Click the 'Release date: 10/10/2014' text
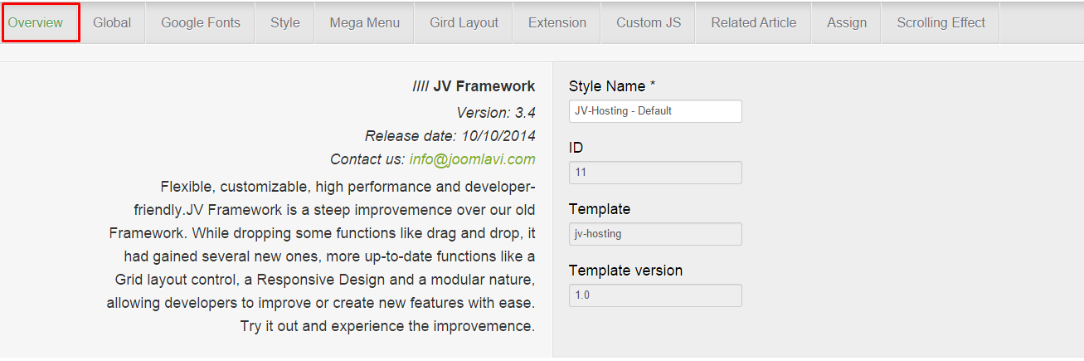This screenshot has width=1084, height=361. [450, 136]
